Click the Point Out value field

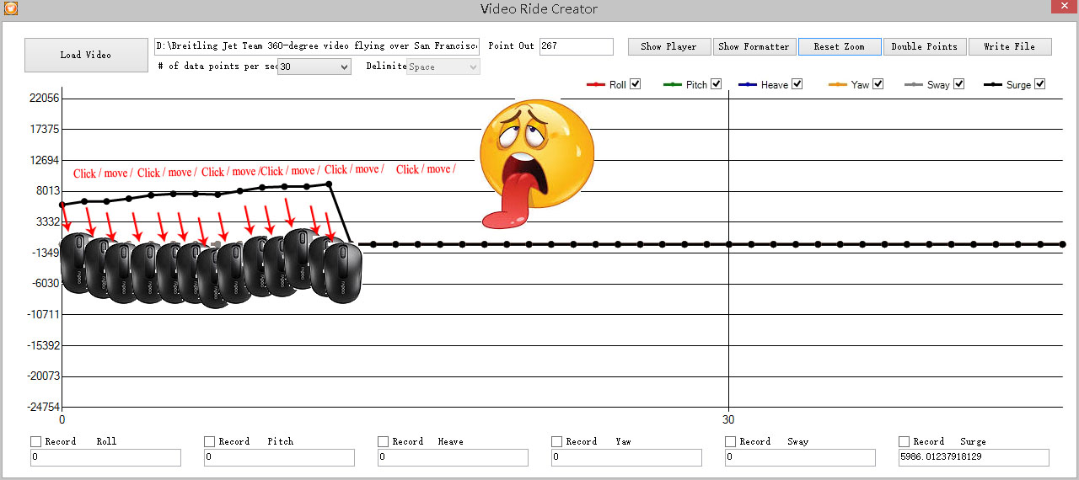tap(577, 46)
